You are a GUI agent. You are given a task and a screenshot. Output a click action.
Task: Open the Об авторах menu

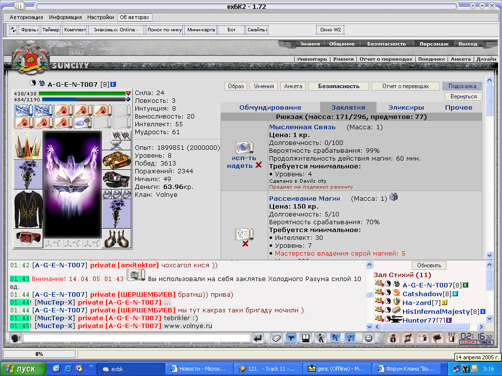(134, 17)
